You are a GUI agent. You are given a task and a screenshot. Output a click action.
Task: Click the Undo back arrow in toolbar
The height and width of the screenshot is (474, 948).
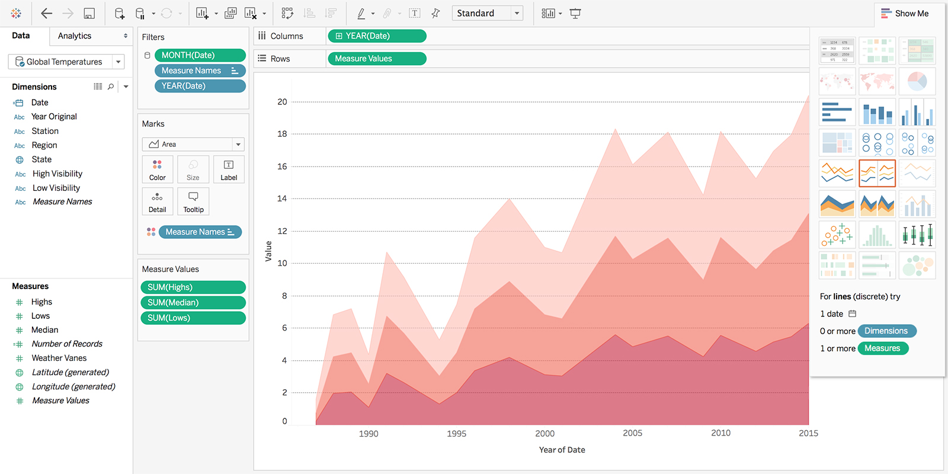pos(46,13)
